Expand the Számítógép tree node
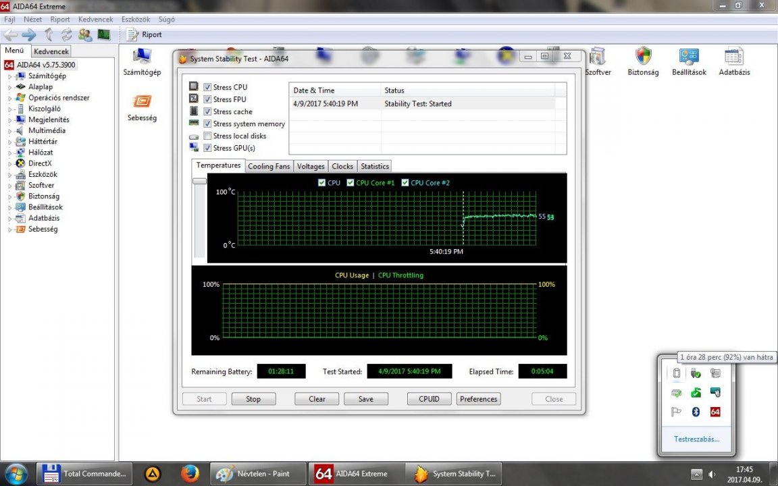The image size is (778, 486). click(x=9, y=76)
